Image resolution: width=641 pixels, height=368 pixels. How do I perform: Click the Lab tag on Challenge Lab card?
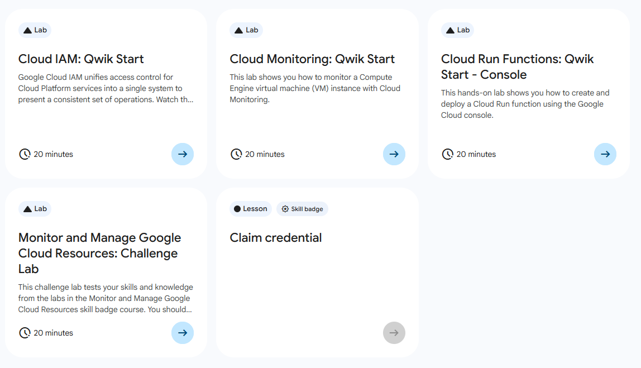[35, 209]
